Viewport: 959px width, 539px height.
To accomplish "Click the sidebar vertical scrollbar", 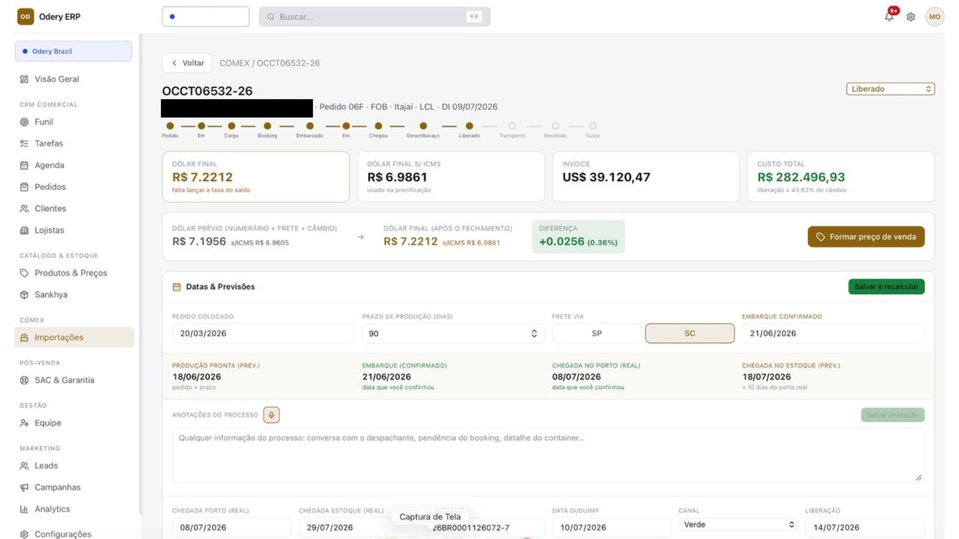I will (140, 274).
